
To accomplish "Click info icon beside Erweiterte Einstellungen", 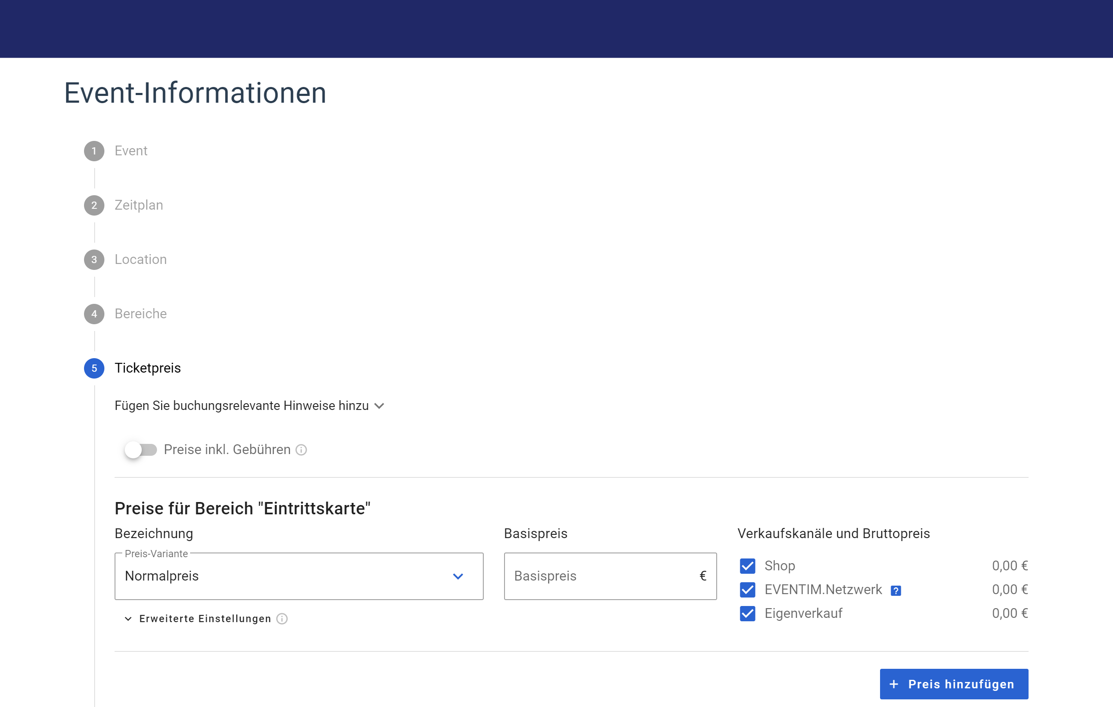I will pyautogui.click(x=281, y=619).
